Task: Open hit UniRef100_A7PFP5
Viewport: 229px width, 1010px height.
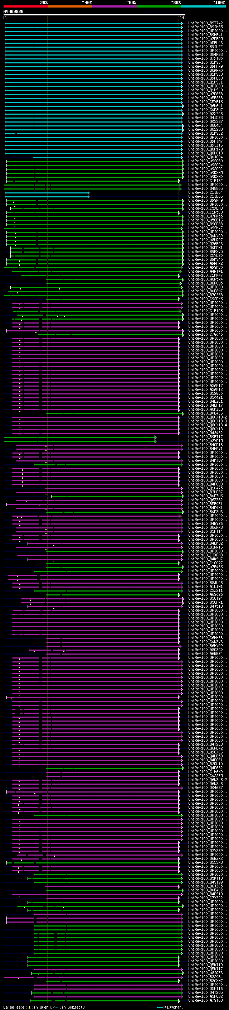Action: (x=205, y=39)
